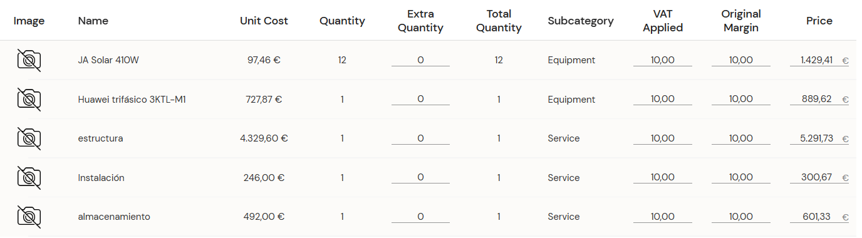This screenshot has height=238, width=862.
Task: Open the image placeholder for Instalación
Action: point(29,178)
